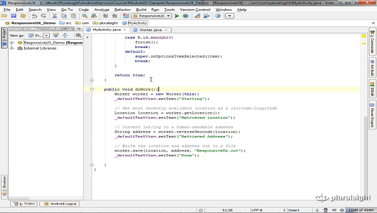Toggle the Structure tool window sidebar button

(x=4, y=187)
